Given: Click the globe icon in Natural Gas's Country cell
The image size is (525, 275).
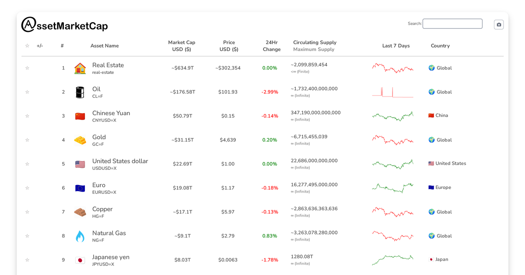Looking at the screenshot, I should pyautogui.click(x=431, y=236).
